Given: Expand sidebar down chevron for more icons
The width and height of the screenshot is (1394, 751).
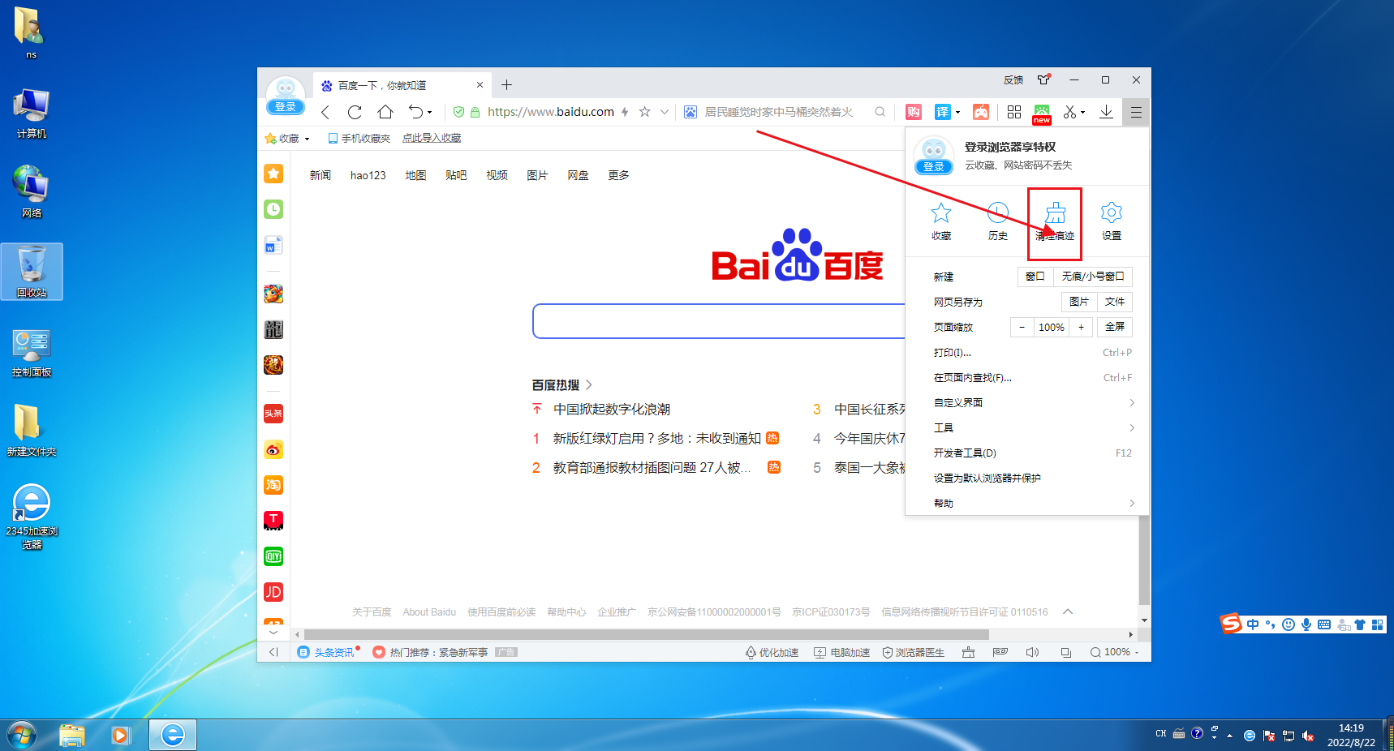Looking at the screenshot, I should [x=273, y=633].
